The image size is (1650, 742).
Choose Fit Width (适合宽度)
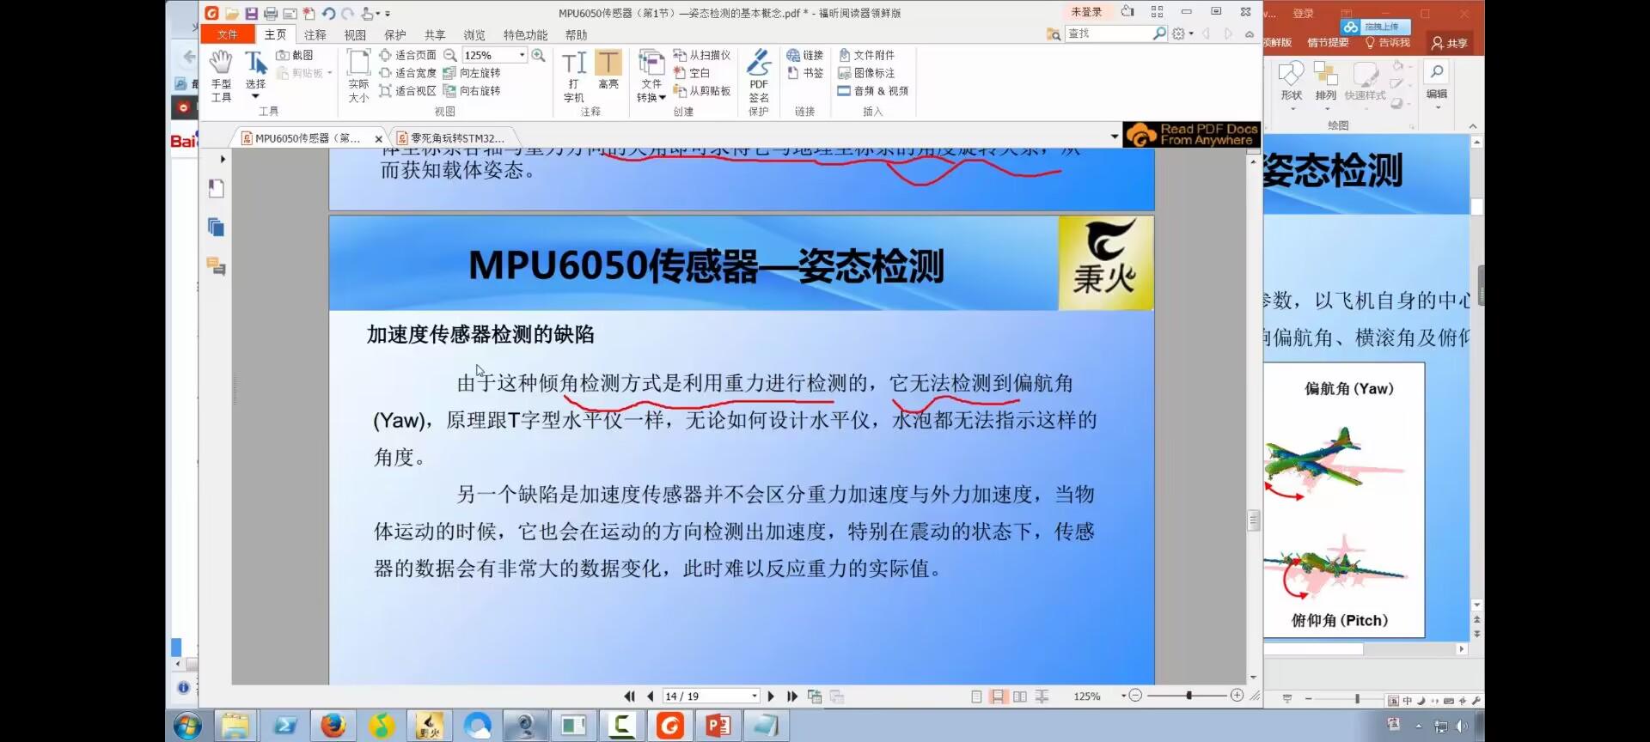point(407,73)
